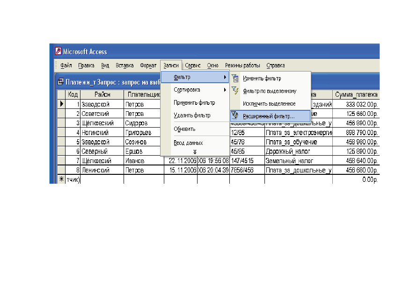Screen dimensions: 418x294
Task: Select row selector for record 5
Action: 62,142
